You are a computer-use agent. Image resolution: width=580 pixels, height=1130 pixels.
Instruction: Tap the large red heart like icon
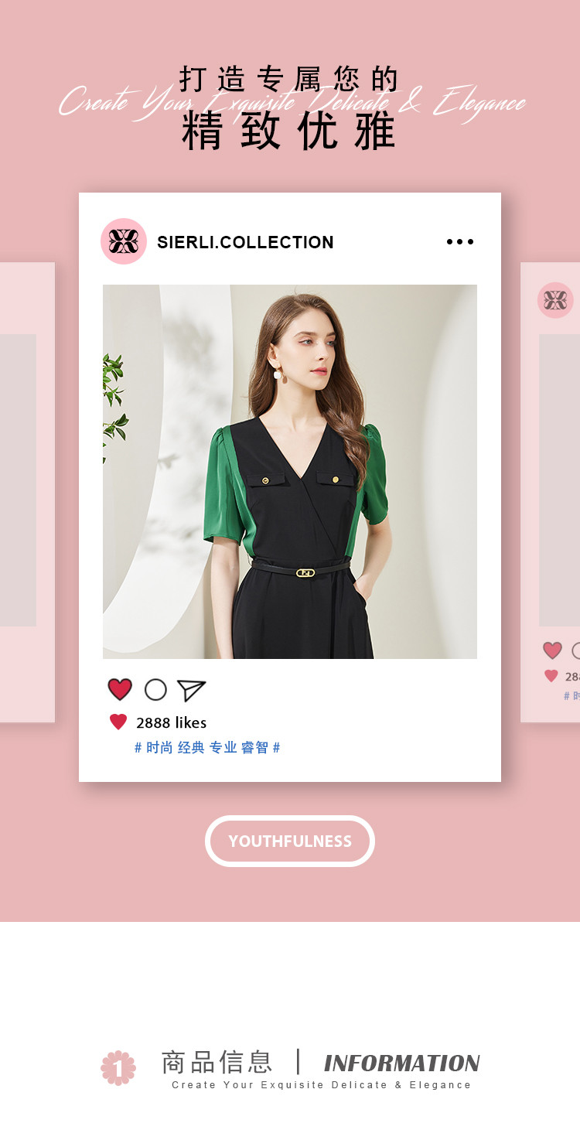click(x=120, y=689)
